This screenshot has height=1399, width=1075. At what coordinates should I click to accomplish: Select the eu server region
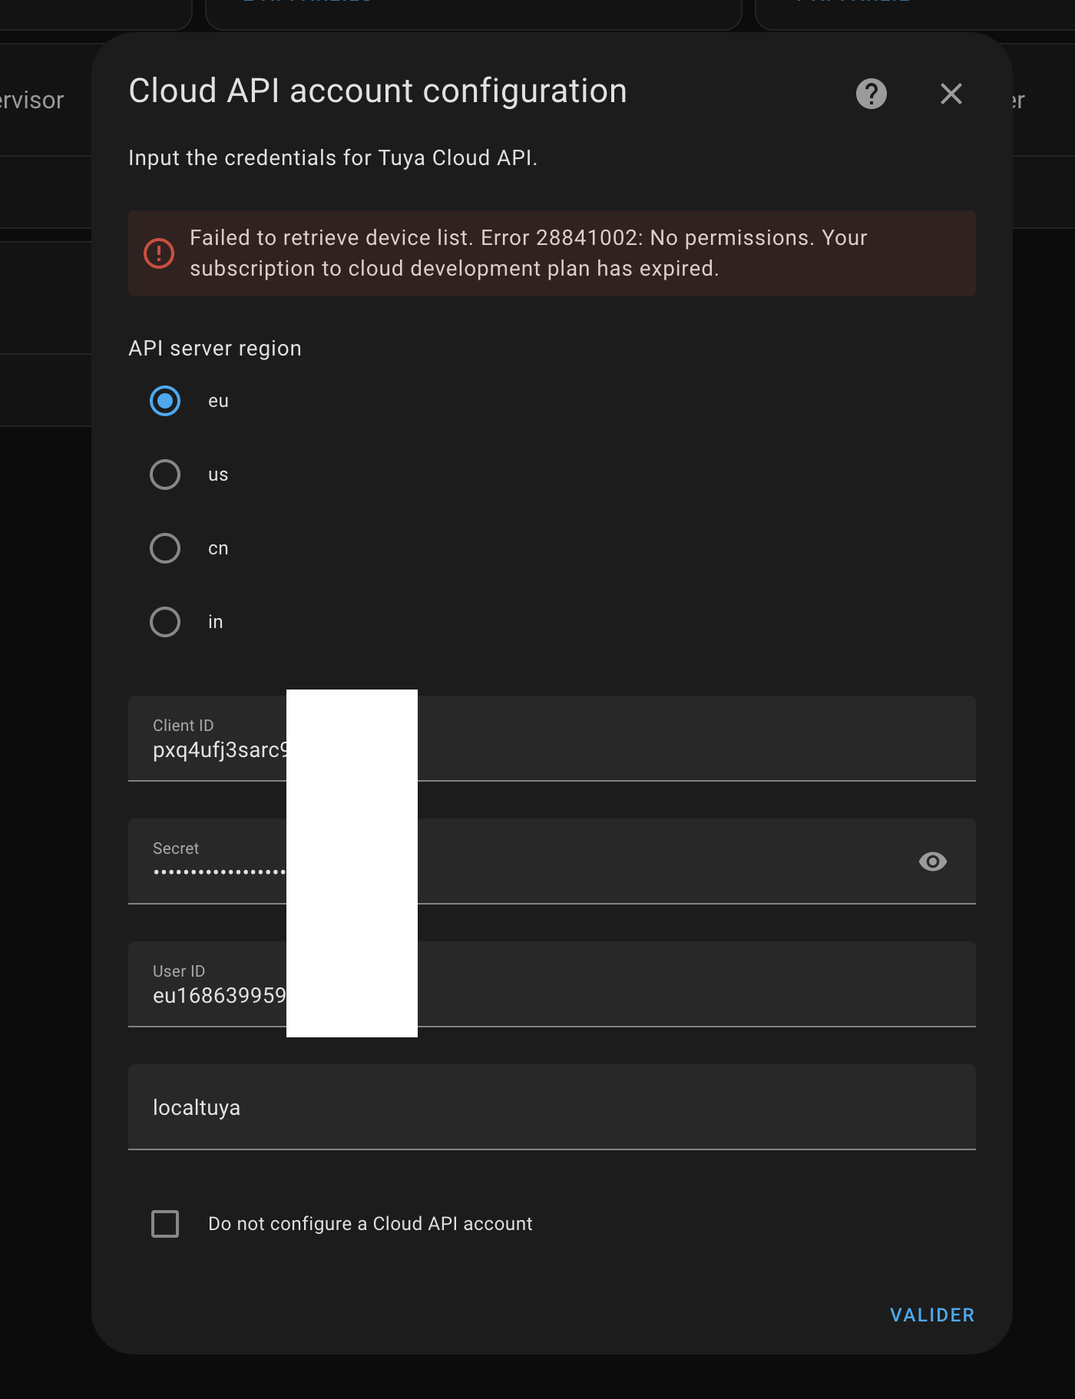(x=165, y=401)
